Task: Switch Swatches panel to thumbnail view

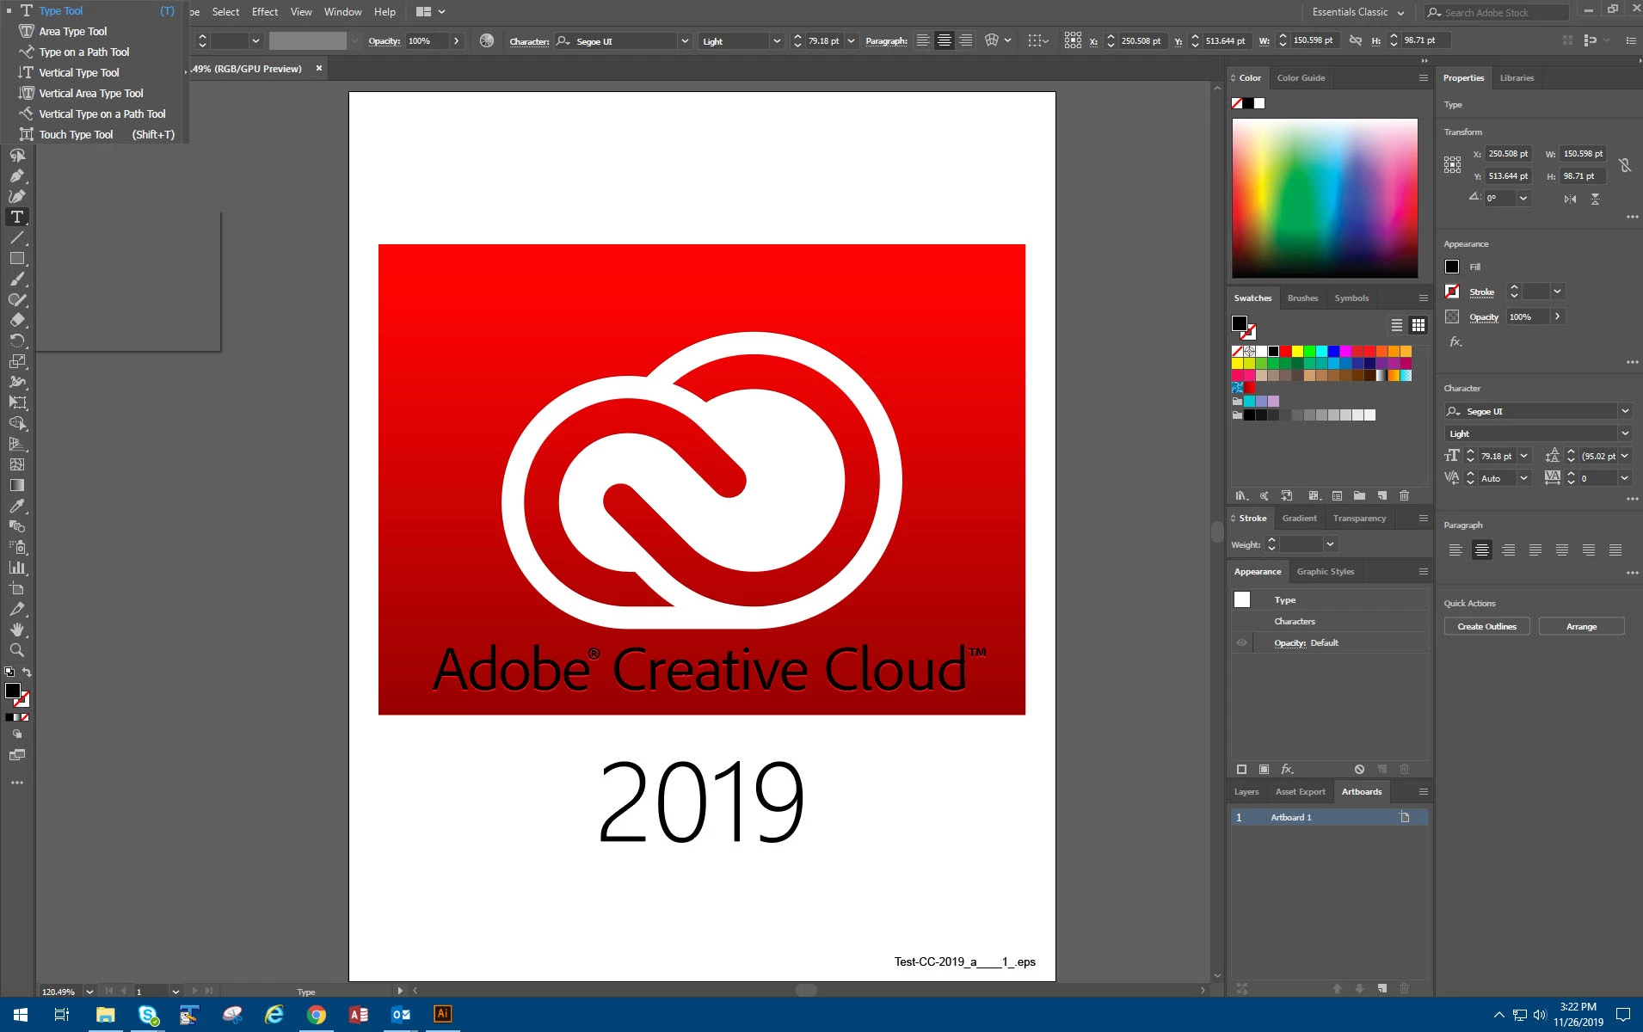Action: click(x=1418, y=325)
